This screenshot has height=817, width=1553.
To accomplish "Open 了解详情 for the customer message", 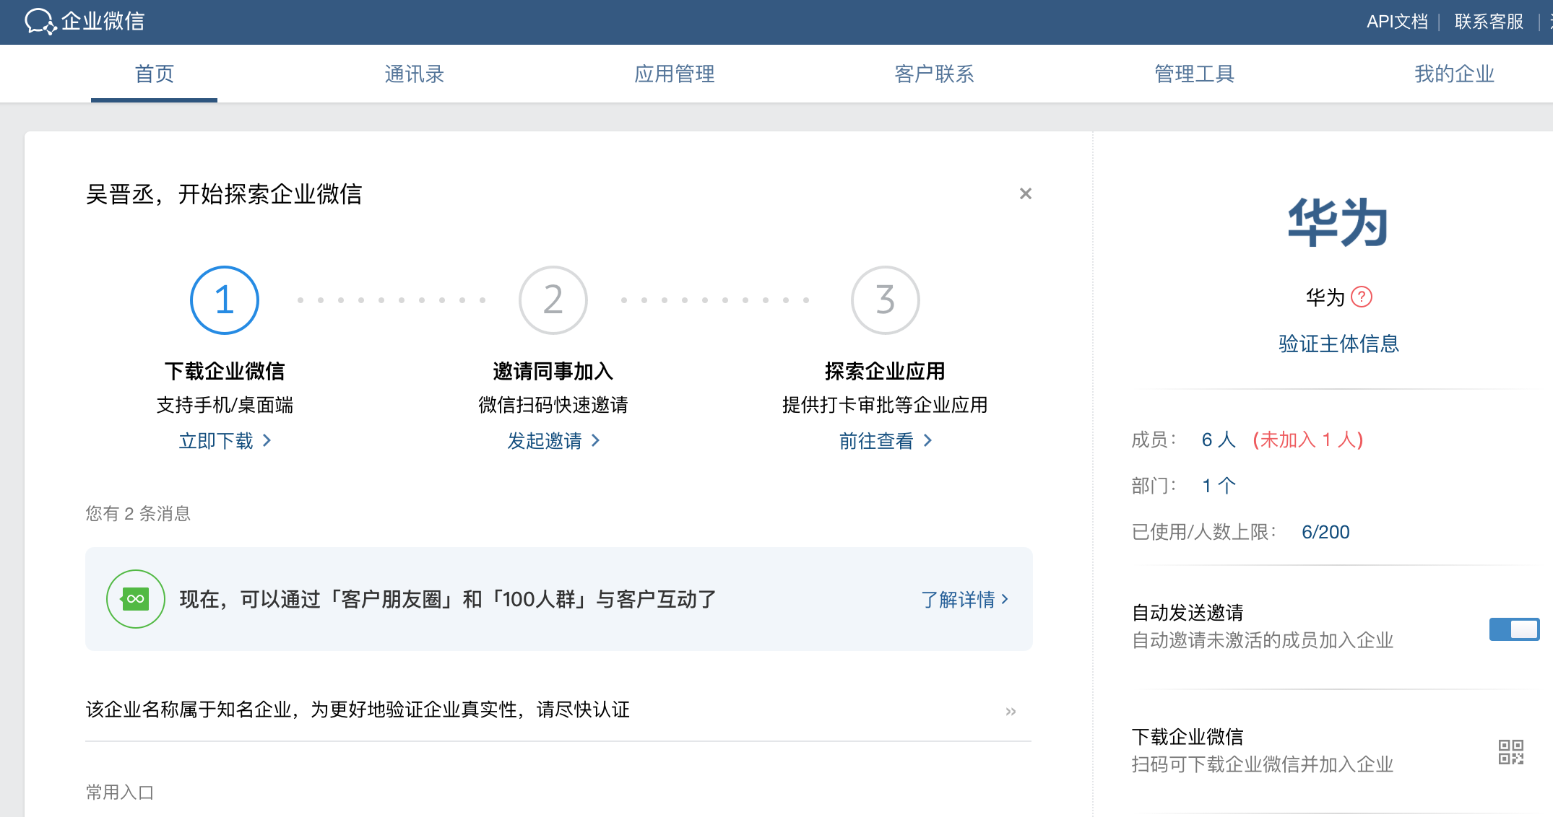I will pyautogui.click(x=964, y=599).
